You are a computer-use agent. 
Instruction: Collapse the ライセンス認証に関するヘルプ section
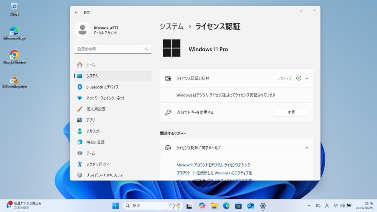pos(307,147)
